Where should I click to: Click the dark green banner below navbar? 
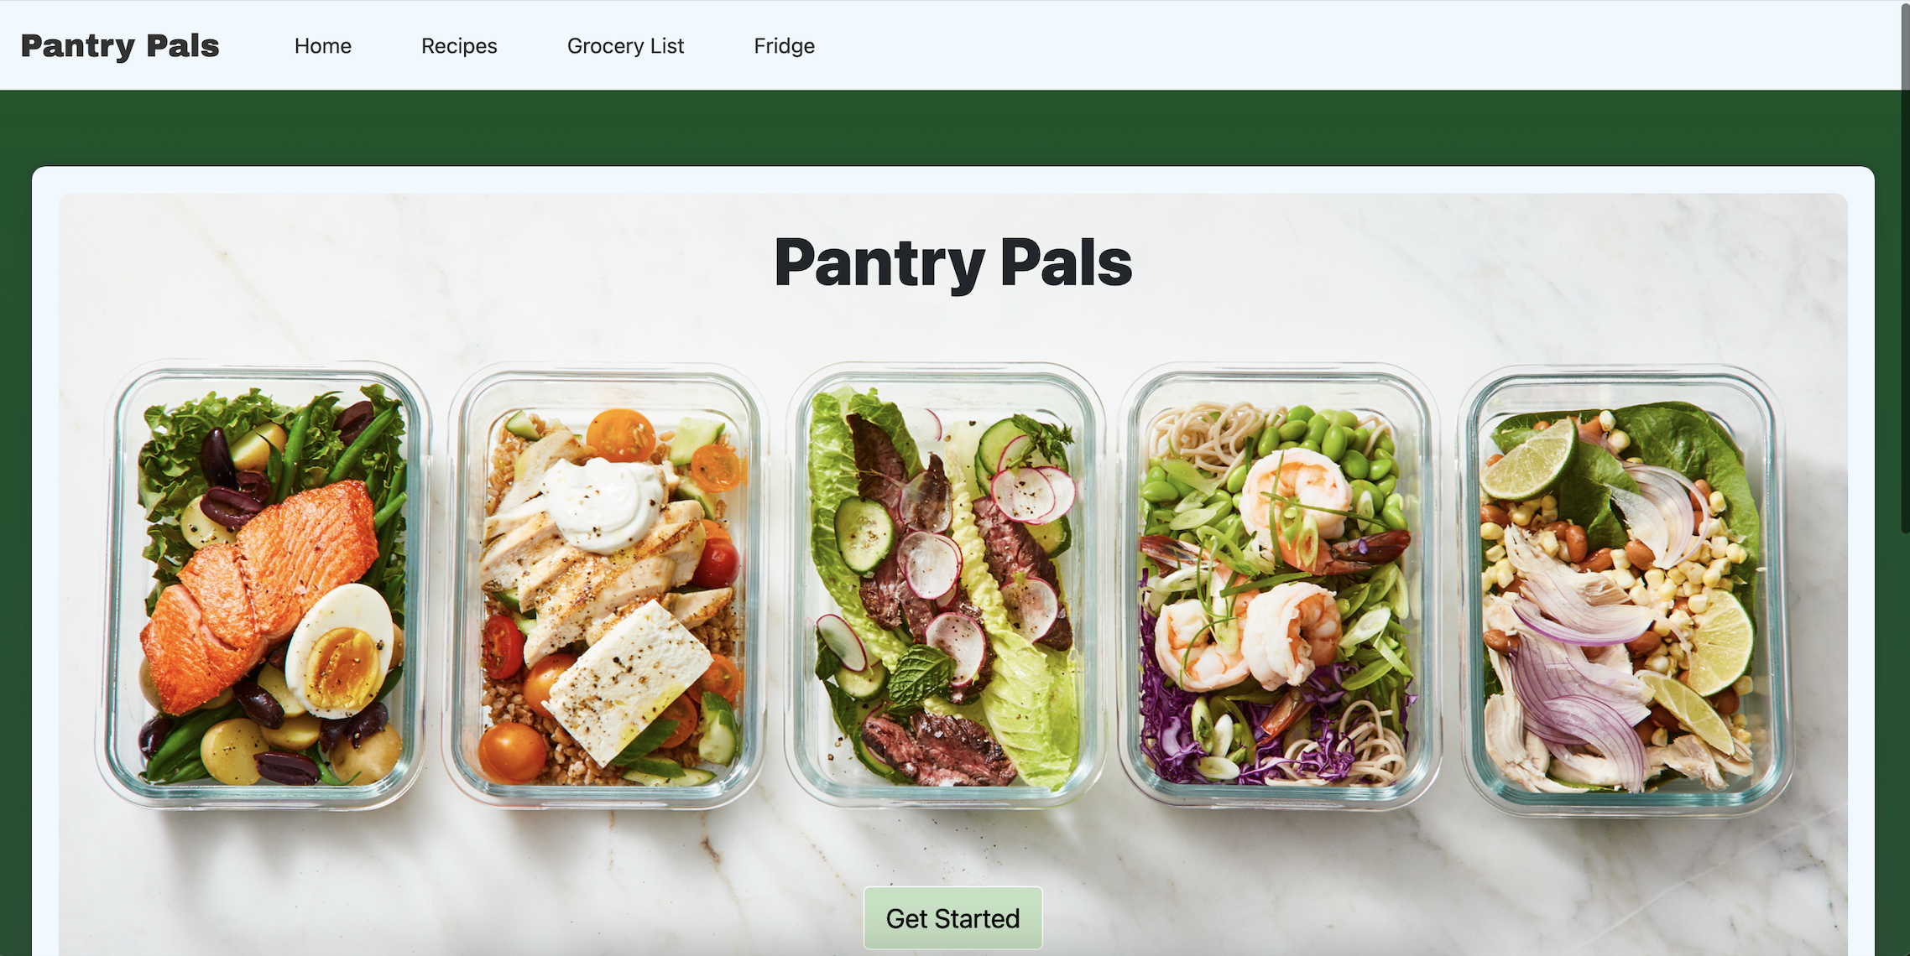coord(953,127)
